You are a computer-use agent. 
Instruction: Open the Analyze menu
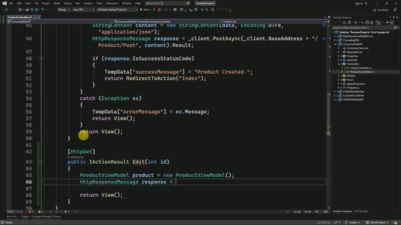tap(88, 3)
